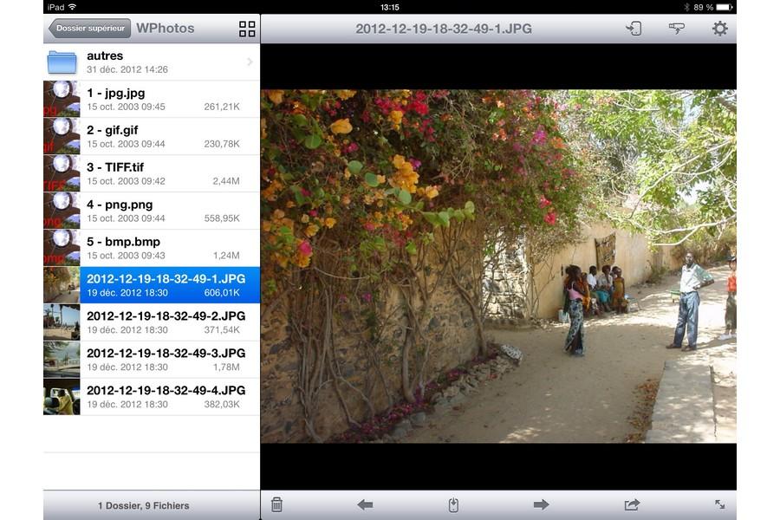Tap the WPhotos folder title
This screenshot has width=780, height=520.
pyautogui.click(x=166, y=29)
